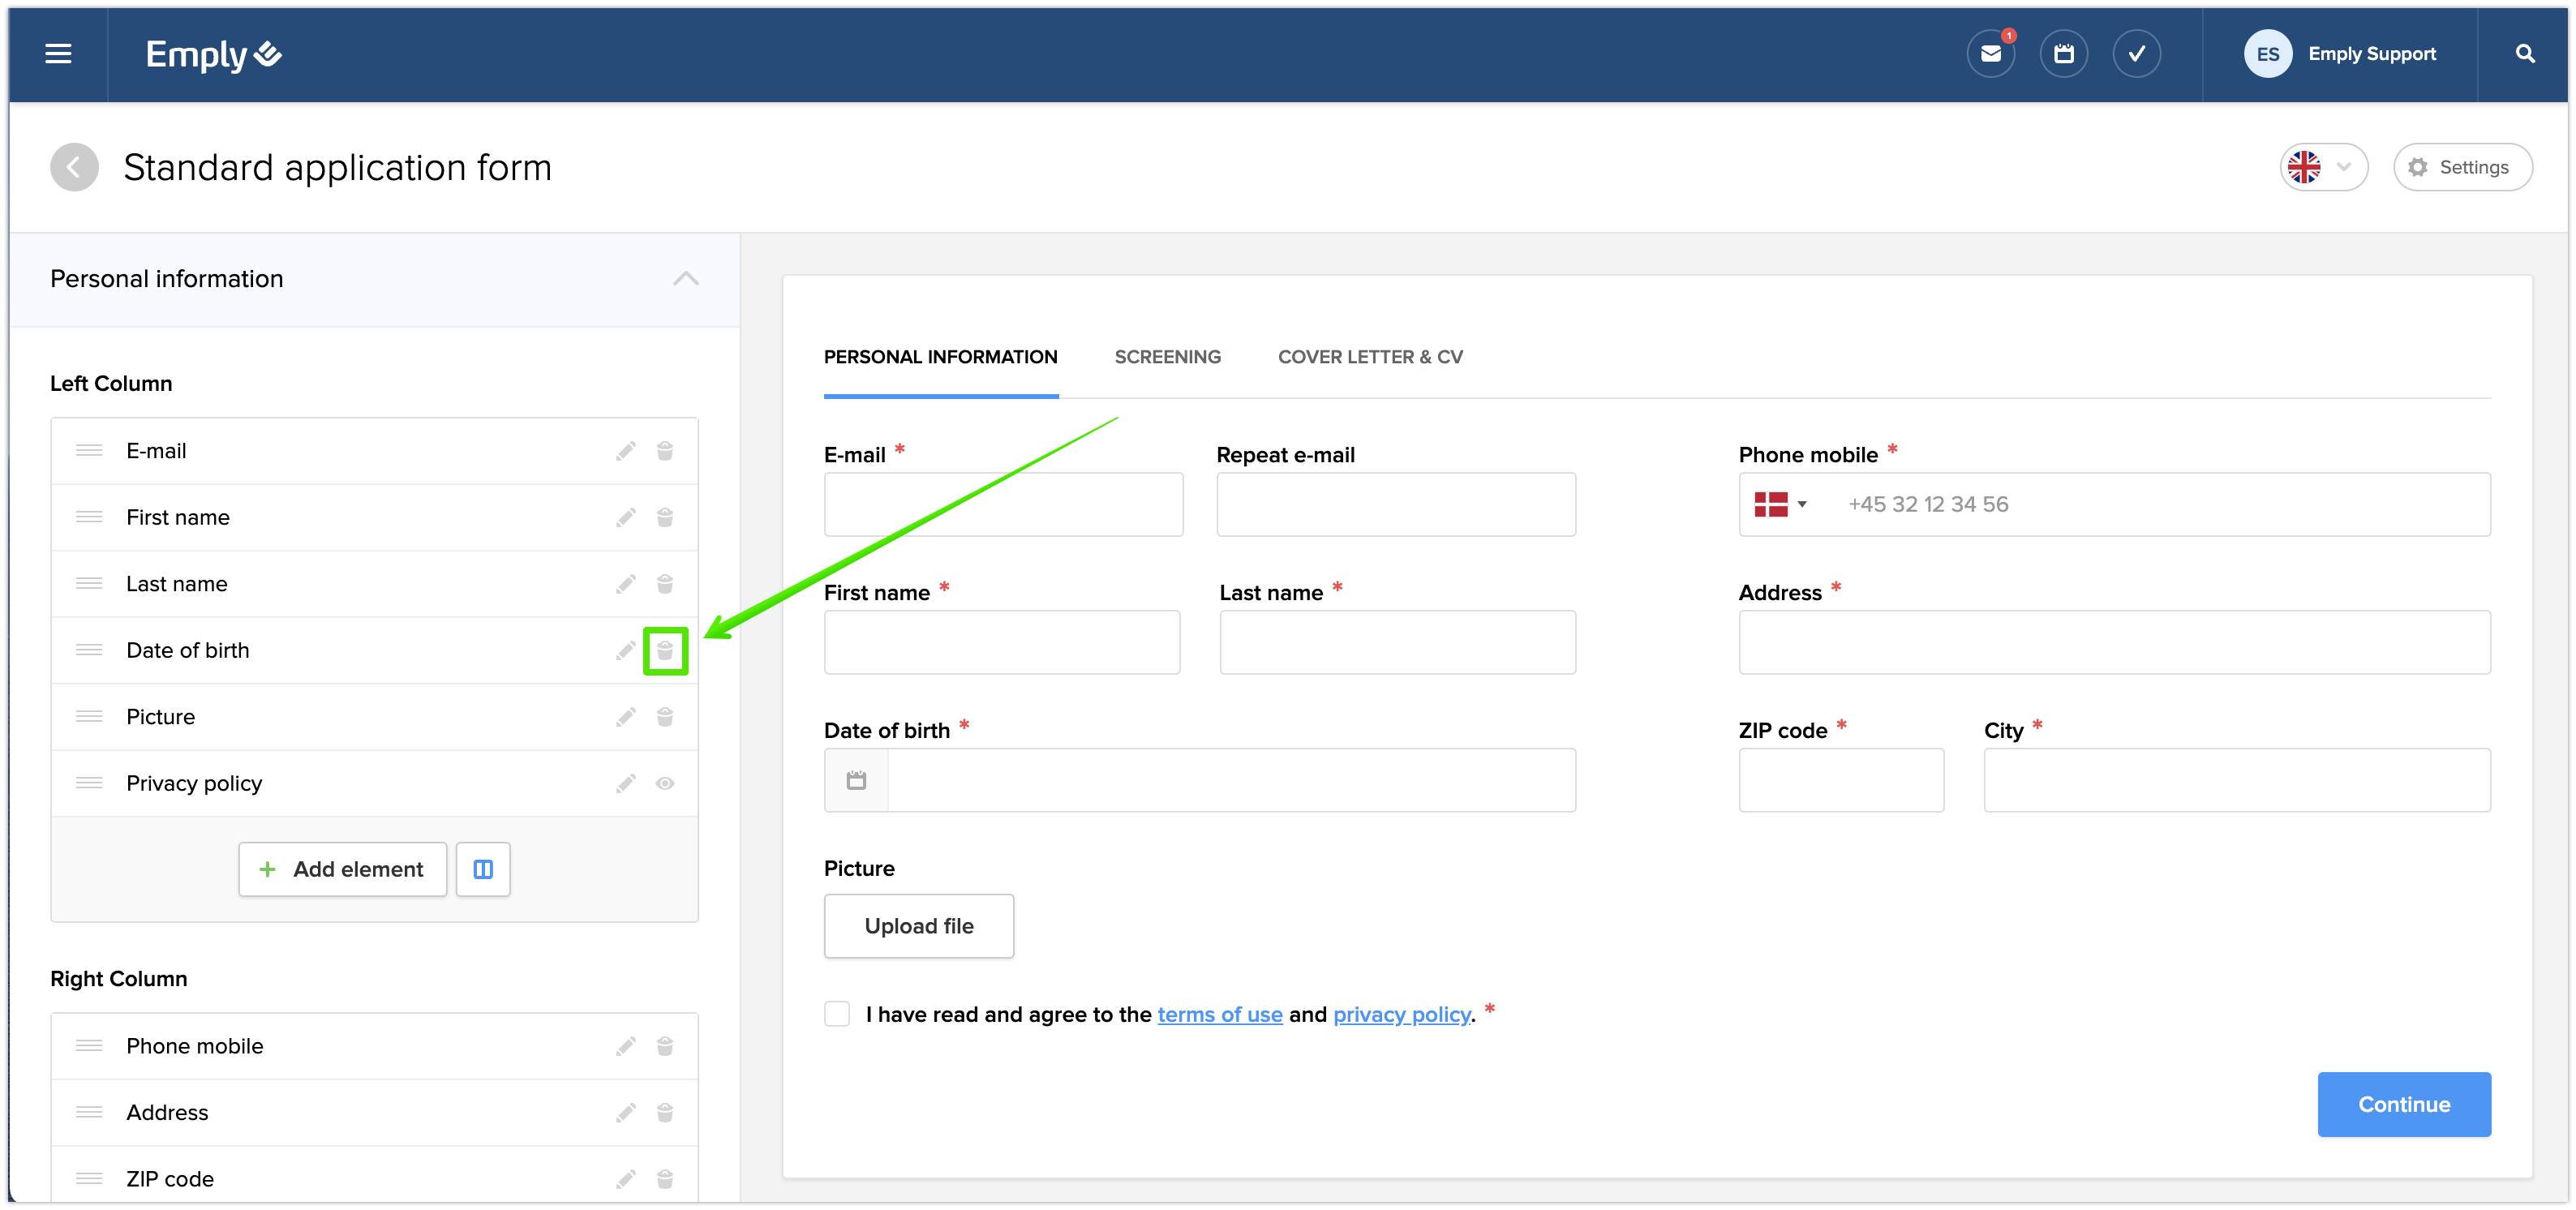
Task: Open the privacy policy link
Action: [1401, 1014]
